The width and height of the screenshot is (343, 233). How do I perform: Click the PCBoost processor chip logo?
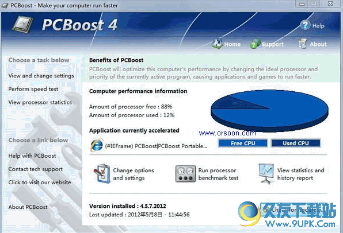point(22,24)
